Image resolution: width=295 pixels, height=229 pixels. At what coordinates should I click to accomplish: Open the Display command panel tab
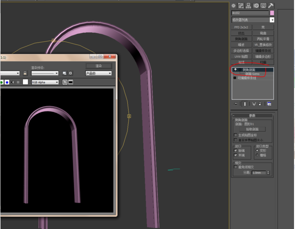(x=263, y=6)
